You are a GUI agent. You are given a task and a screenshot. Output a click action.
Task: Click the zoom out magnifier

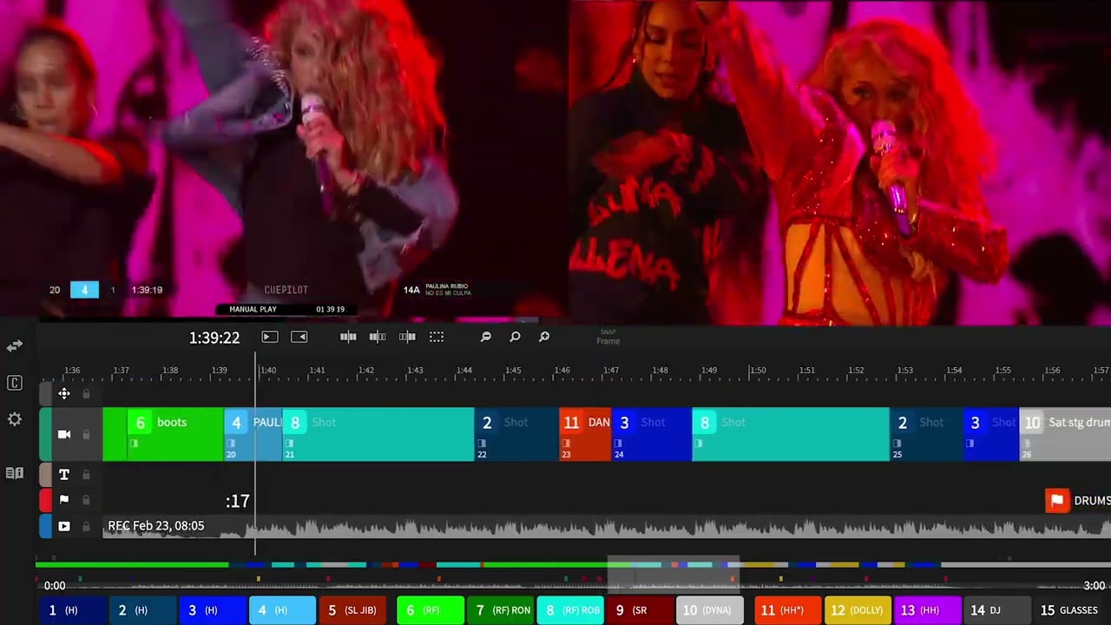click(x=486, y=337)
